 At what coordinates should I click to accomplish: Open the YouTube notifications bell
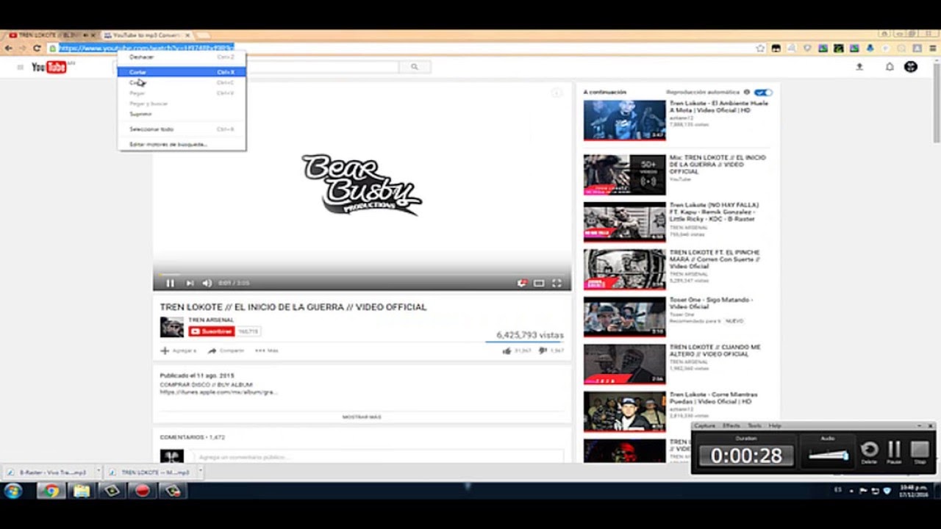(890, 67)
